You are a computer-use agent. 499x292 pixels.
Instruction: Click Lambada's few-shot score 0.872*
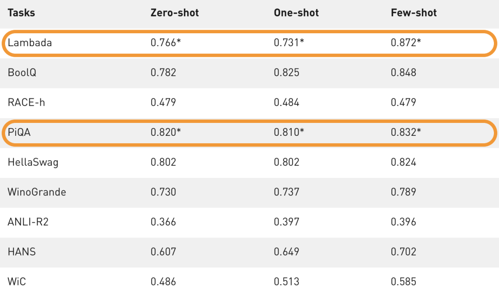[406, 43]
